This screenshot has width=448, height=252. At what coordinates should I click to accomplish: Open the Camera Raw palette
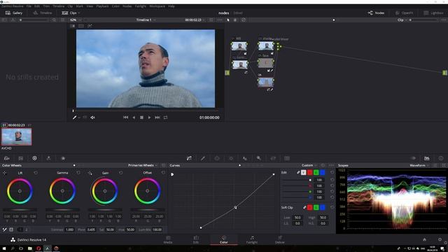point(6,158)
